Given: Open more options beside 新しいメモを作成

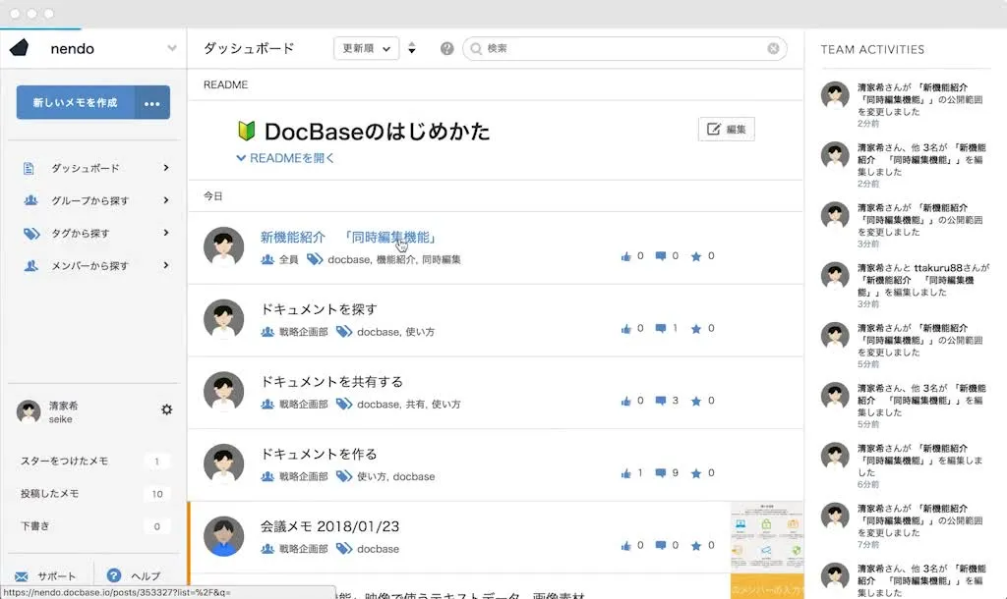Looking at the screenshot, I should tap(151, 103).
